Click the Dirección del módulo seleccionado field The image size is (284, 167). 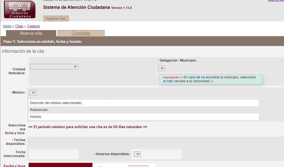click(x=184, y=103)
